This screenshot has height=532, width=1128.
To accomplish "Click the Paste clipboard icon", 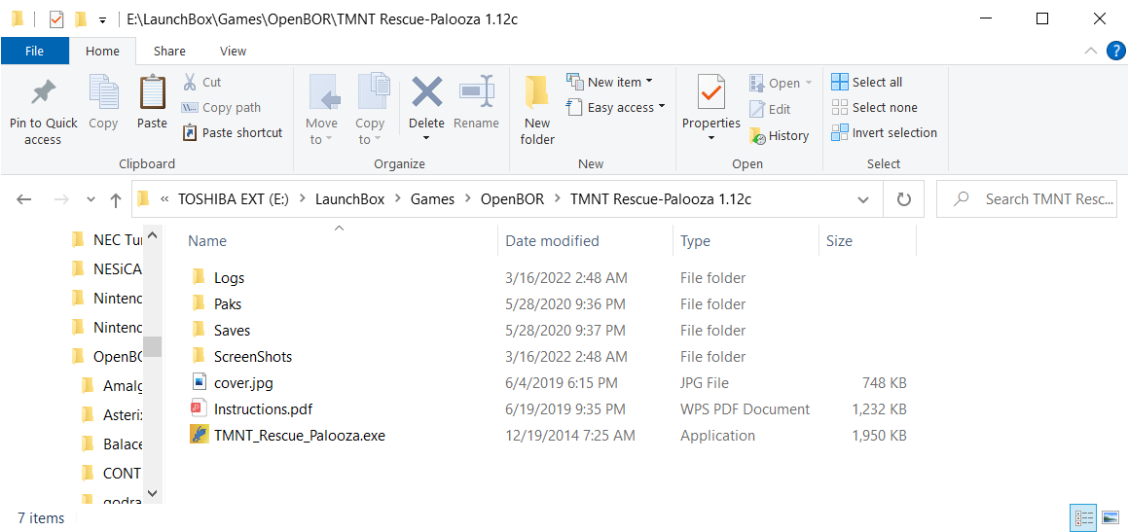I will coord(152,92).
